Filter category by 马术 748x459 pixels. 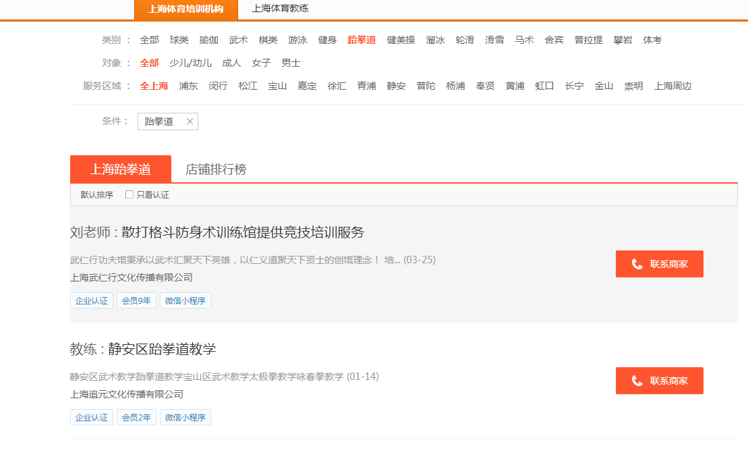tap(524, 40)
